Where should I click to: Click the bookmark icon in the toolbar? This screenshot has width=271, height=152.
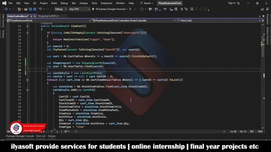click(x=192, y=9)
